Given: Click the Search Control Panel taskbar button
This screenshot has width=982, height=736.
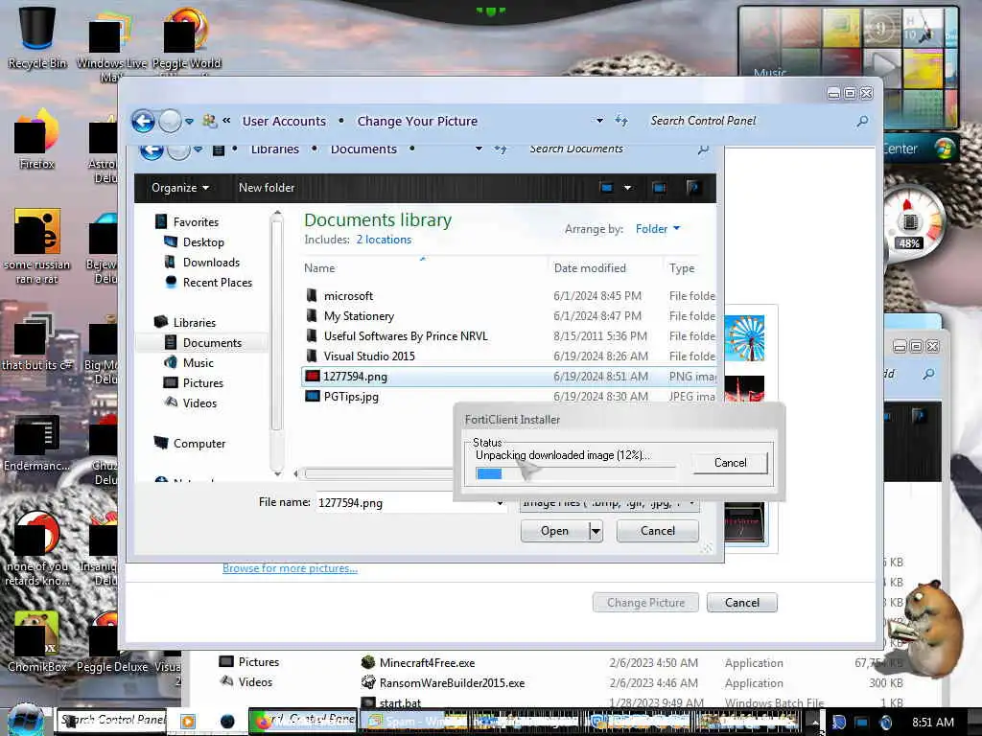Looking at the screenshot, I should click(x=113, y=721).
